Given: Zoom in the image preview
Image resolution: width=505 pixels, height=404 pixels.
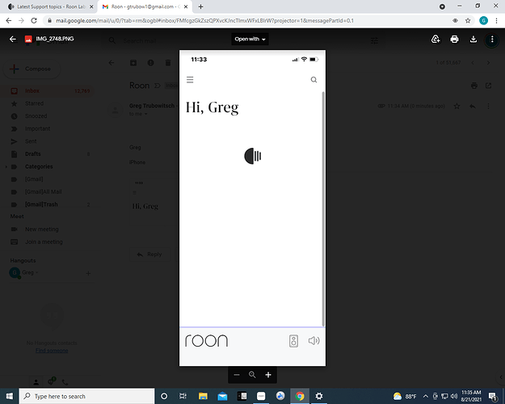Looking at the screenshot, I should [268, 375].
